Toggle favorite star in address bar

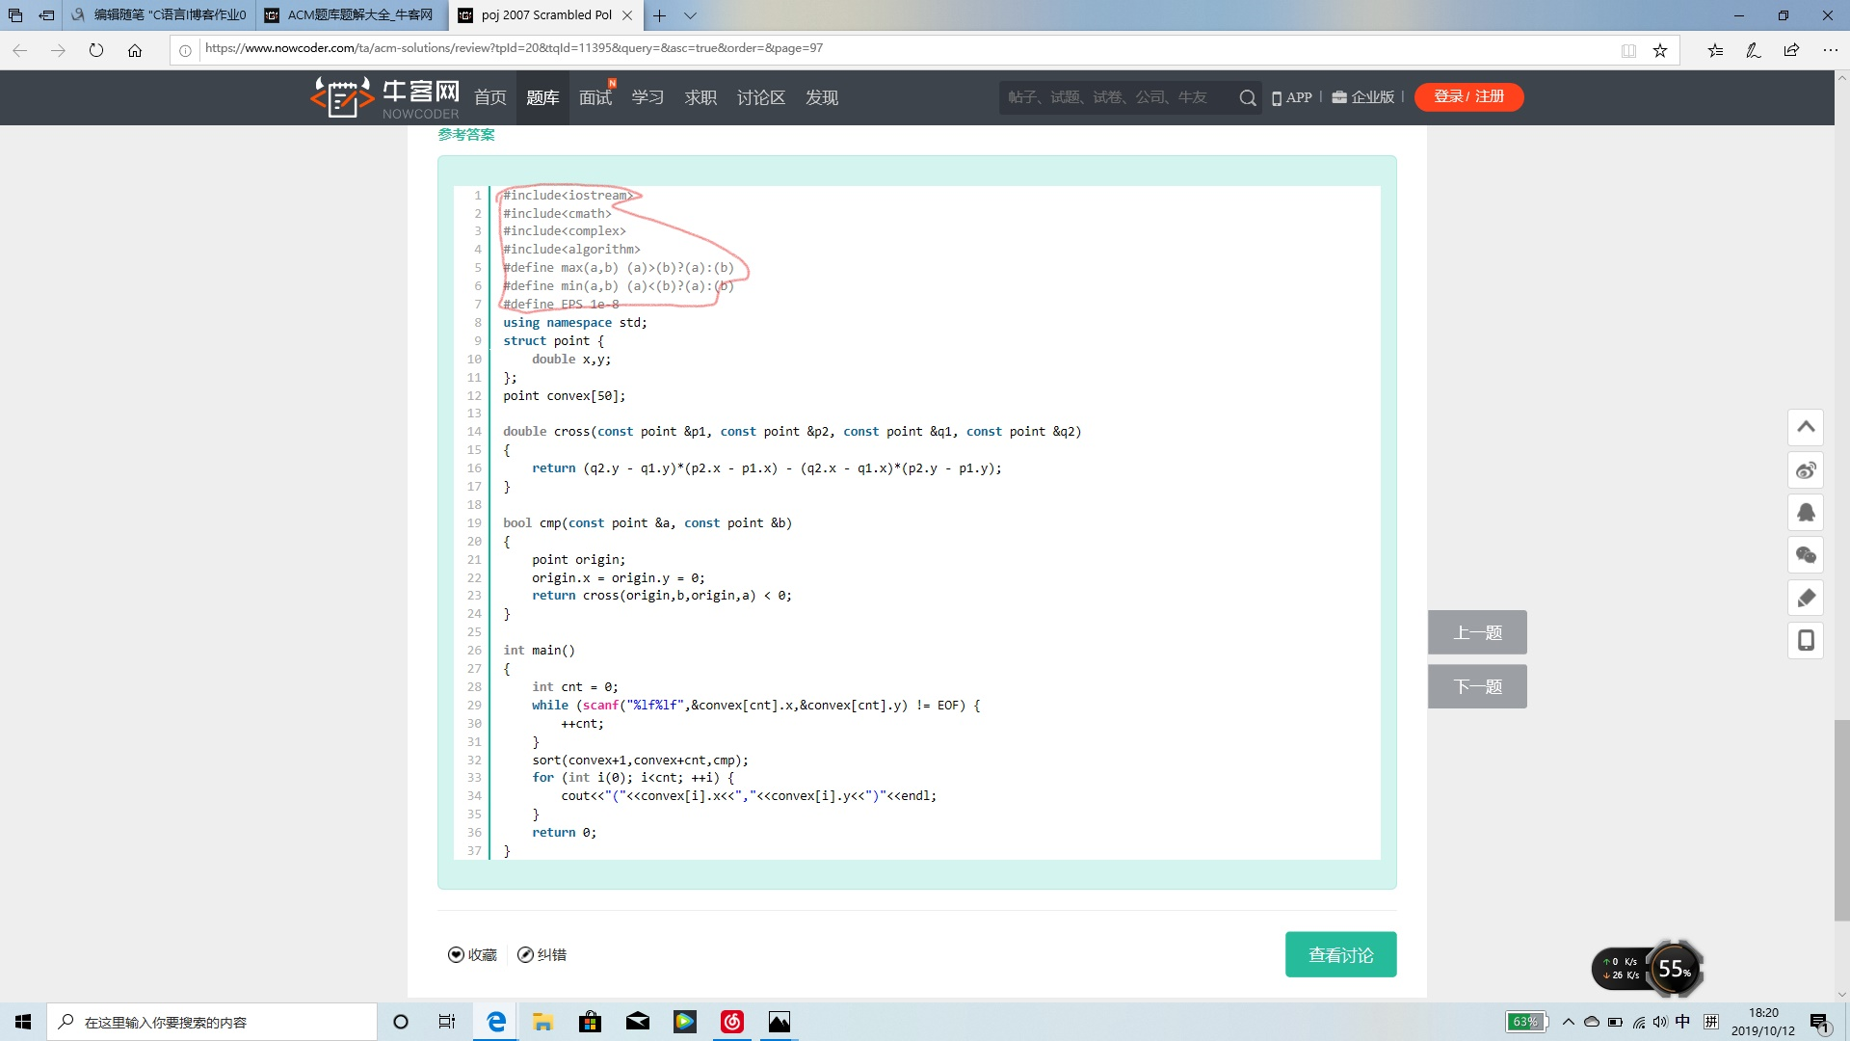[x=1660, y=50]
